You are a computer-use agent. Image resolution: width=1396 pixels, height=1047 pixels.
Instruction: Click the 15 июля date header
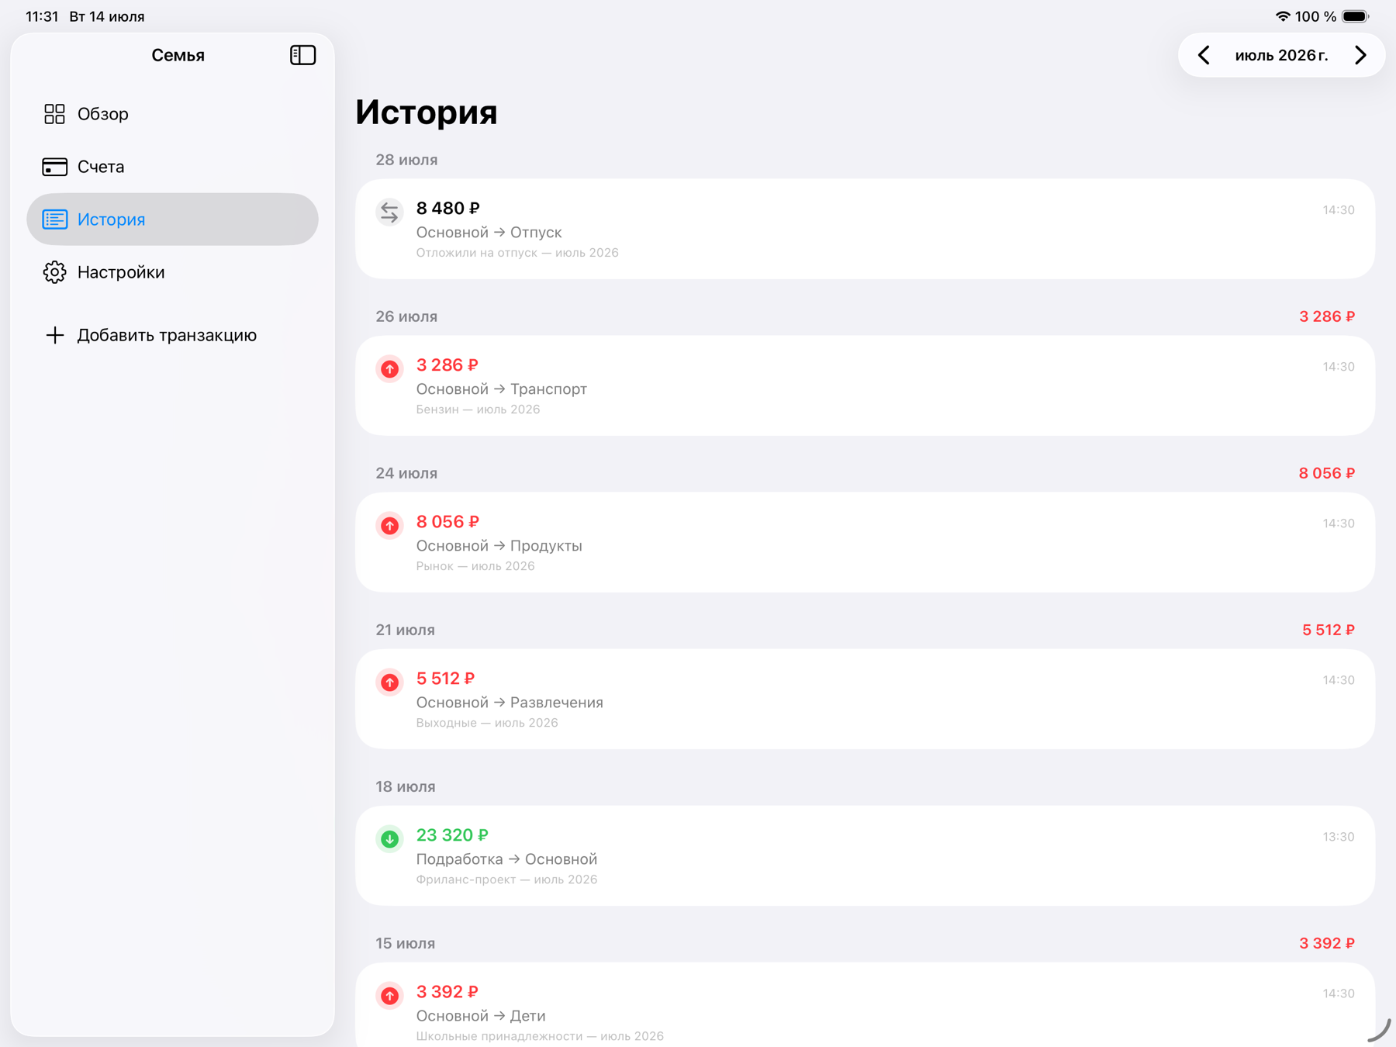tap(405, 943)
